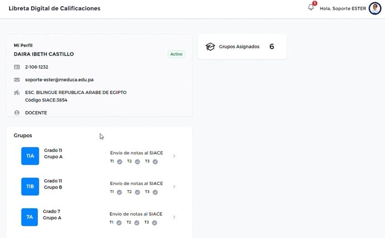385x238 pixels.
Task: Click the Activo status badge
Action: pos(176,54)
